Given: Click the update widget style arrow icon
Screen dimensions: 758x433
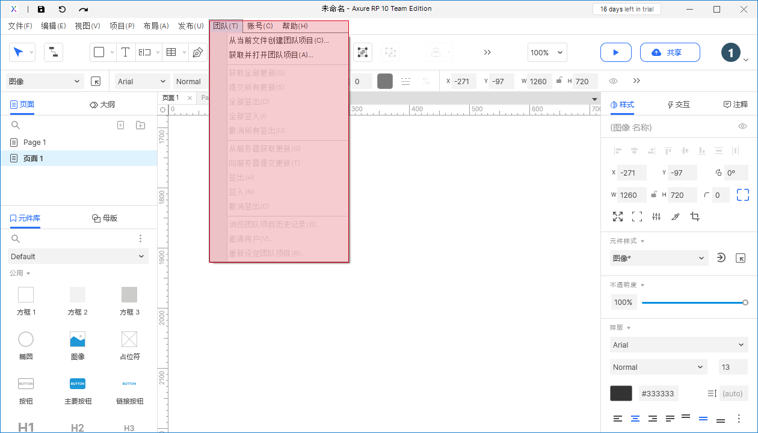Looking at the screenshot, I should [721, 258].
